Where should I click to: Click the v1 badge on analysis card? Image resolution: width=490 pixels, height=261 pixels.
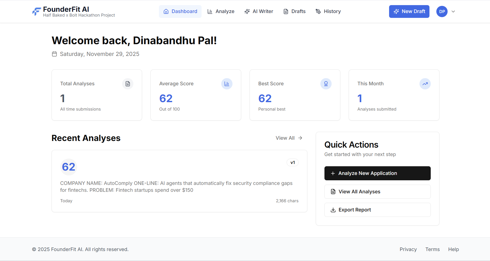point(293,162)
